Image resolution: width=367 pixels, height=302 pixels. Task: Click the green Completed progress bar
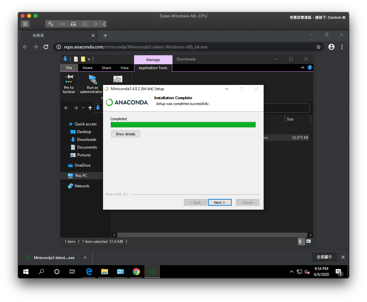pos(183,124)
